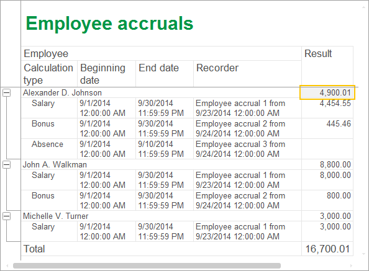
Task: Click Walkman's 8,000.00 salary result
Action: 327,180
